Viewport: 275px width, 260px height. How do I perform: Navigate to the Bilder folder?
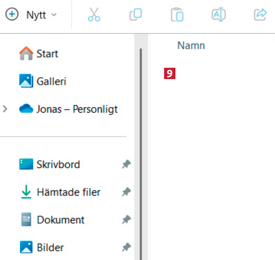[50, 248]
